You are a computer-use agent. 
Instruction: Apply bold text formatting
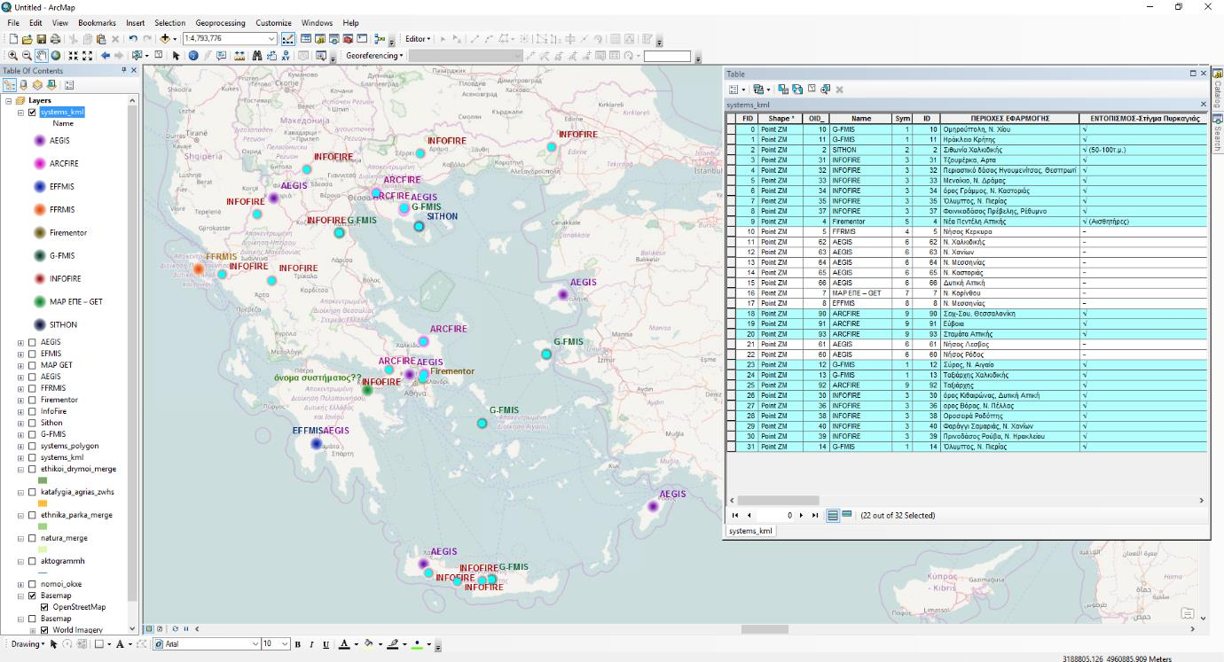coord(298,644)
